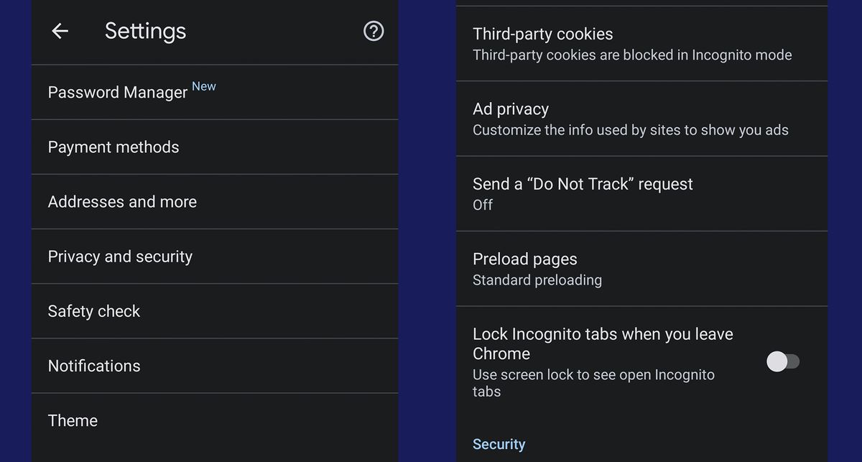862x462 pixels.
Task: Open Notifications settings
Action: pyautogui.click(x=94, y=366)
